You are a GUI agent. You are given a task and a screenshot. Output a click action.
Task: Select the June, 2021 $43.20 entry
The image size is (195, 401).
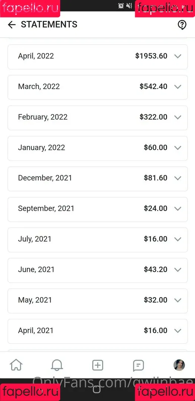coord(97,270)
